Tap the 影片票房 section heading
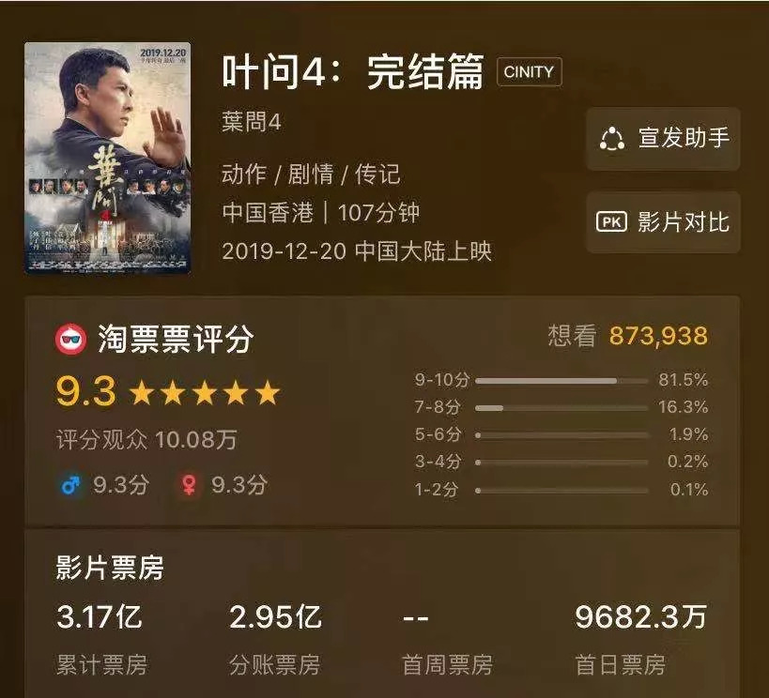Screen dimensions: 769x698 pos(110,568)
